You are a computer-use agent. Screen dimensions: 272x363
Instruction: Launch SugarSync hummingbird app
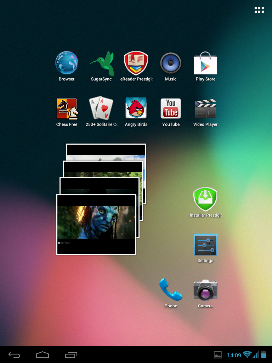coord(101,66)
